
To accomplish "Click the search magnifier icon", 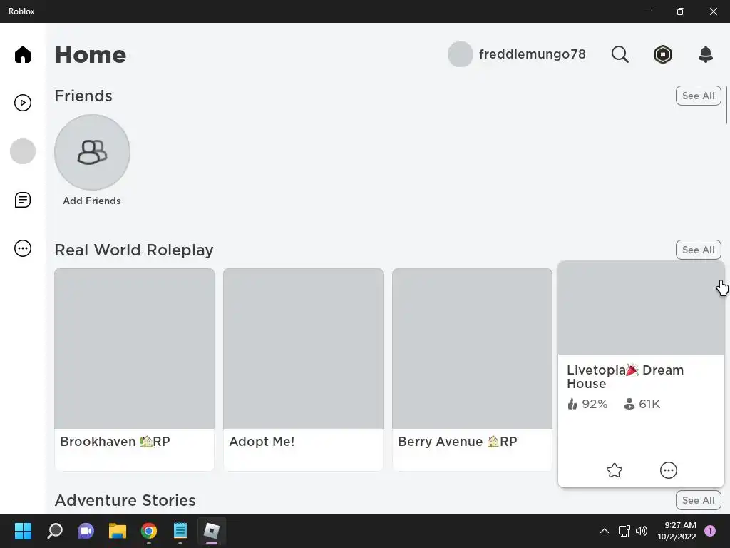I will click(x=620, y=54).
